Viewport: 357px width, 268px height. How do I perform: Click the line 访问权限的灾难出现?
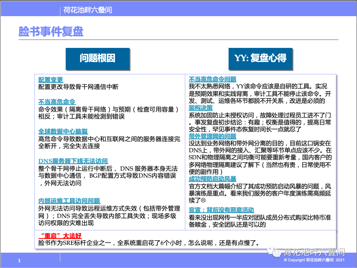[x=66, y=223]
